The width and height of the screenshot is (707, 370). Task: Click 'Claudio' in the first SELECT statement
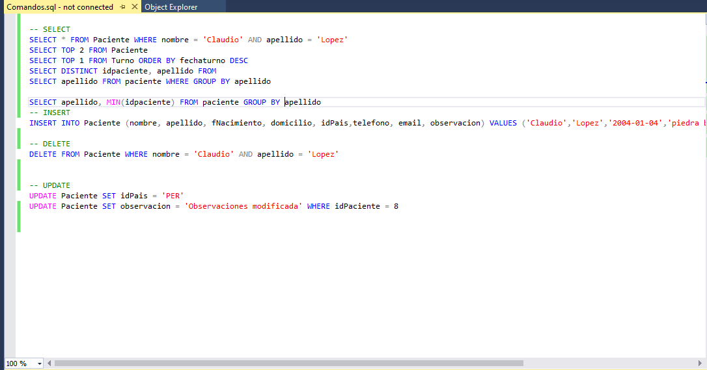click(223, 40)
